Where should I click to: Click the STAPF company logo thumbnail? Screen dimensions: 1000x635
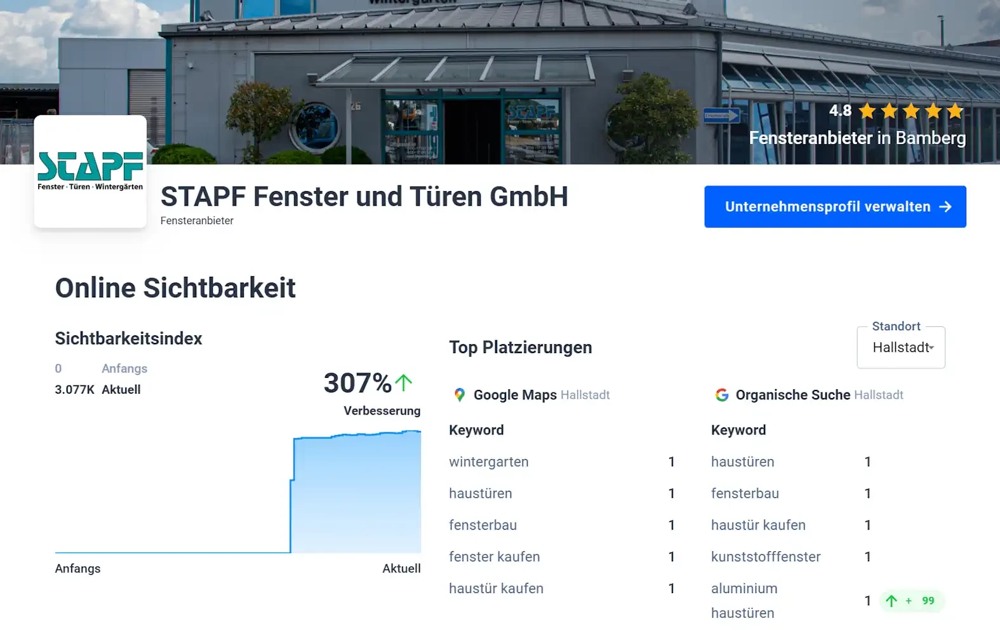[90, 171]
